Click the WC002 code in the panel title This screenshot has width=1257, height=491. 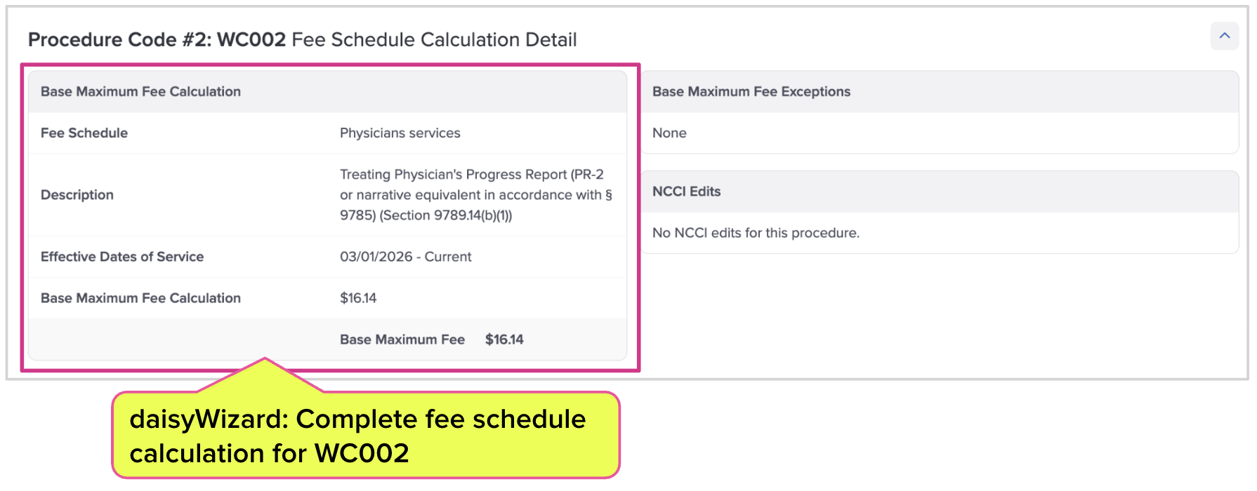tap(251, 40)
